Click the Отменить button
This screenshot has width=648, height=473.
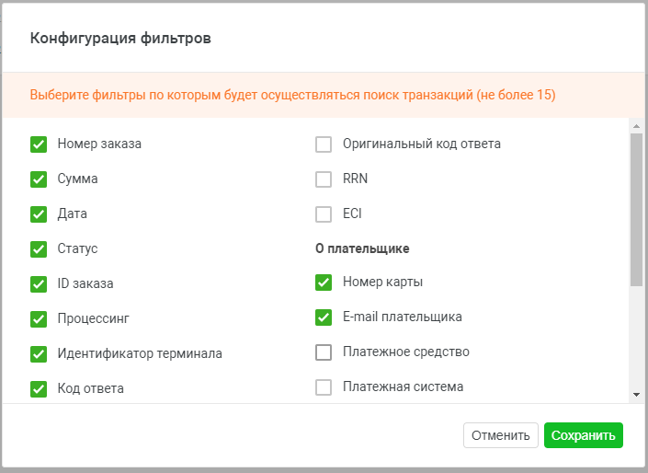[500, 435]
